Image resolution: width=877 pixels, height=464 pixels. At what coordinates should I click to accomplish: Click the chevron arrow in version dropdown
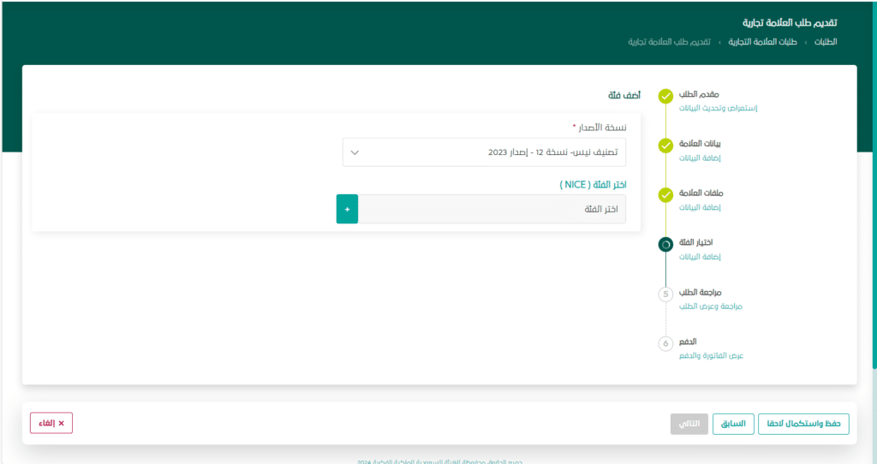click(355, 152)
